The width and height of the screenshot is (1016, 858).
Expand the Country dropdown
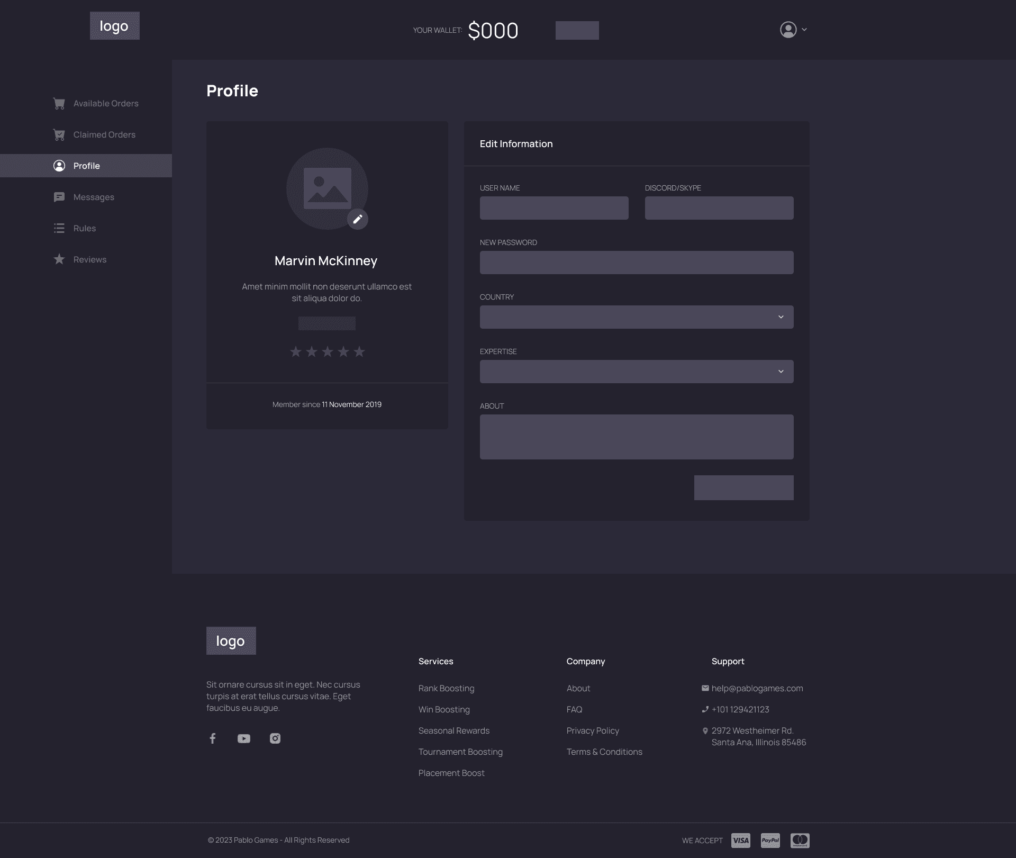click(x=637, y=317)
